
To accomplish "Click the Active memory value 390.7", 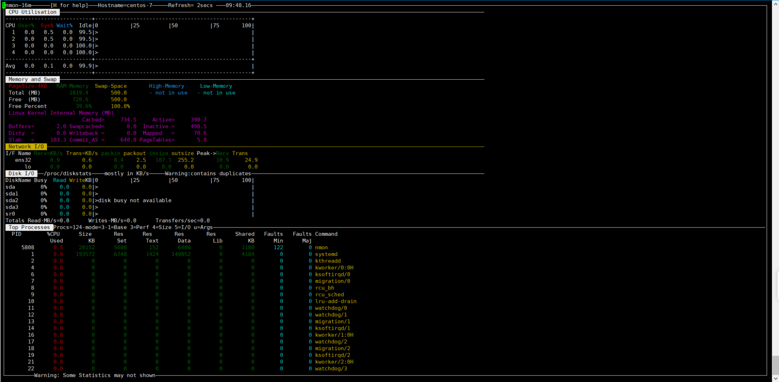I will pyautogui.click(x=199, y=120).
